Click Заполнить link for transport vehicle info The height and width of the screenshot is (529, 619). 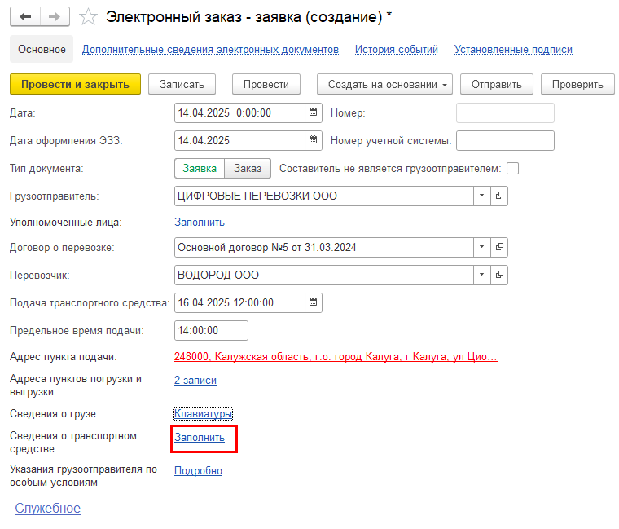[200, 438]
